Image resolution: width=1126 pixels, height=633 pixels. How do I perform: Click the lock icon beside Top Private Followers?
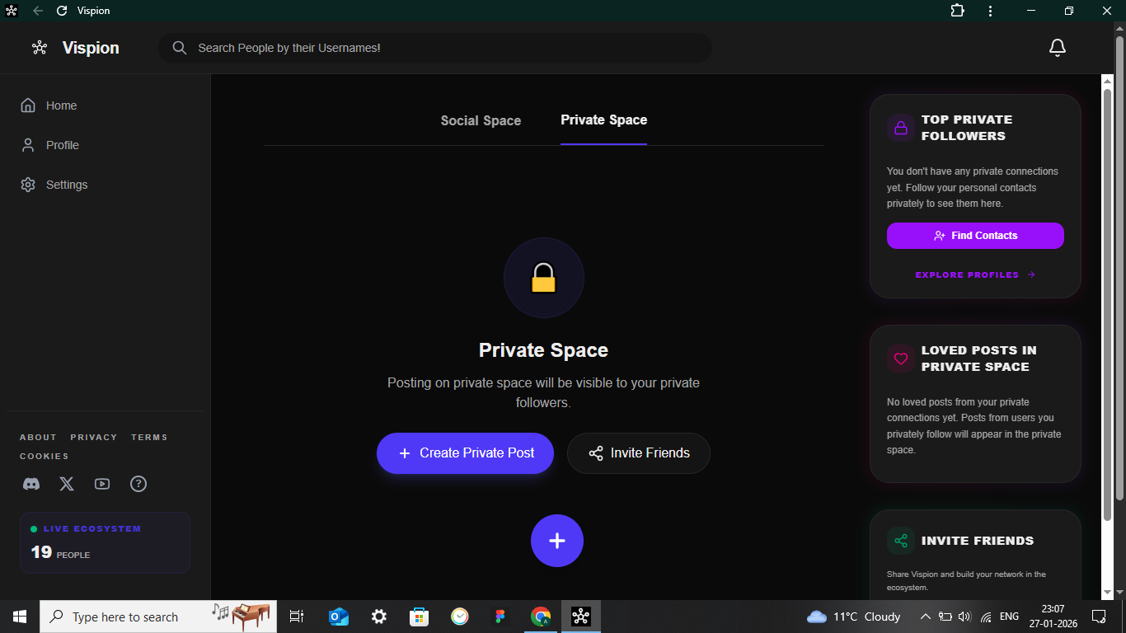point(901,128)
